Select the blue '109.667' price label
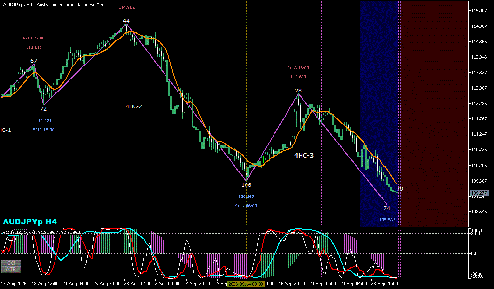The width and height of the screenshot is (494, 289). point(247,197)
